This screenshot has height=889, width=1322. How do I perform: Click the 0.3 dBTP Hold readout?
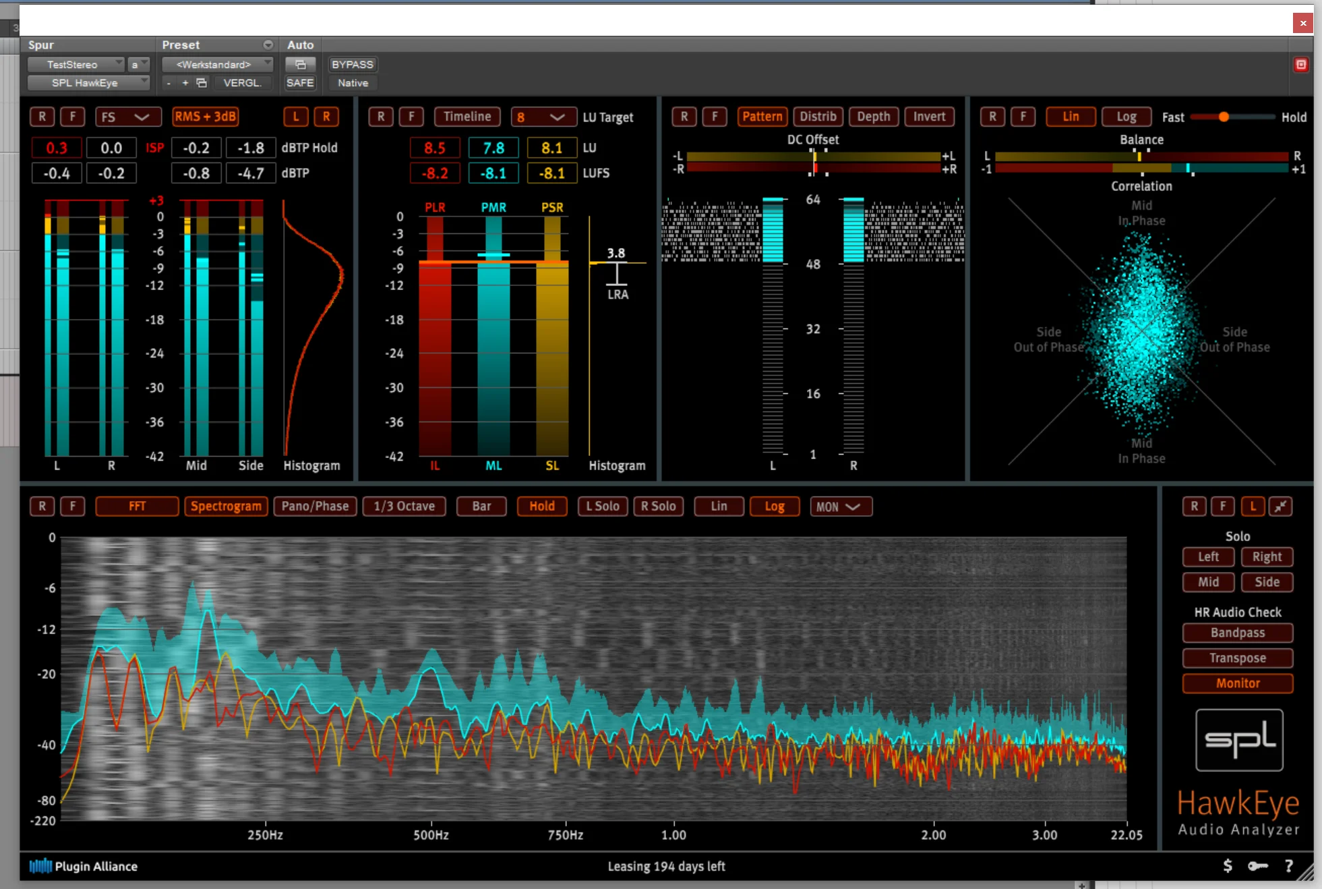coord(57,148)
